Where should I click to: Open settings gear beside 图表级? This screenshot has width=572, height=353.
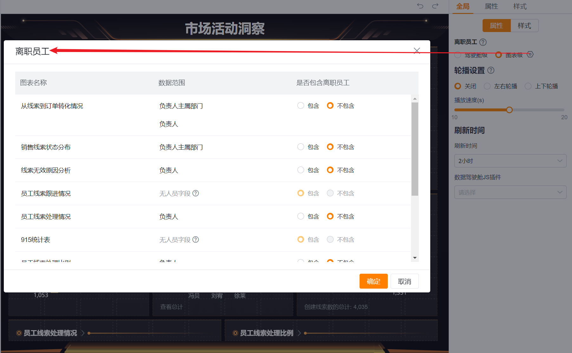[530, 55]
